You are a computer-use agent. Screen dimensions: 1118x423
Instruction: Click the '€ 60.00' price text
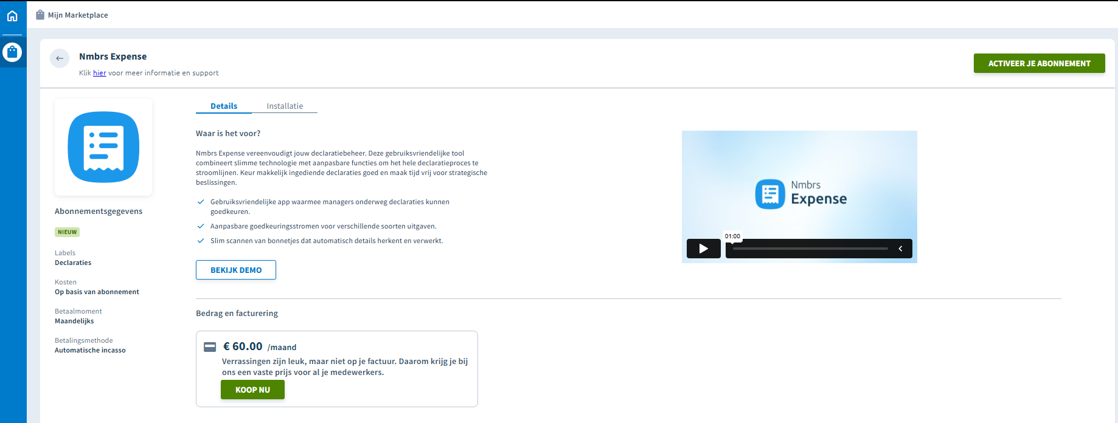click(x=243, y=346)
